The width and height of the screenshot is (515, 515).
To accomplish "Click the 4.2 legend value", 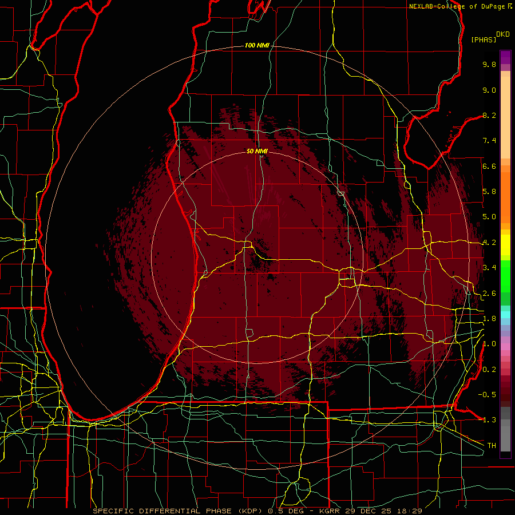I will (x=489, y=243).
